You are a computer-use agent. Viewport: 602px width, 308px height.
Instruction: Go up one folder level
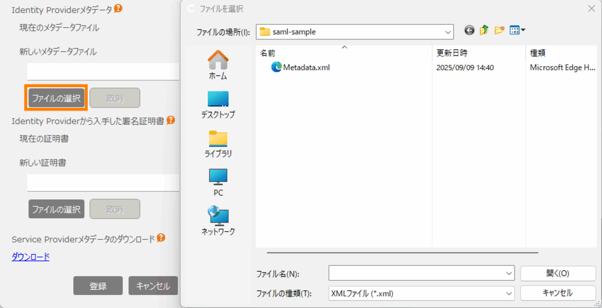pyautogui.click(x=484, y=31)
